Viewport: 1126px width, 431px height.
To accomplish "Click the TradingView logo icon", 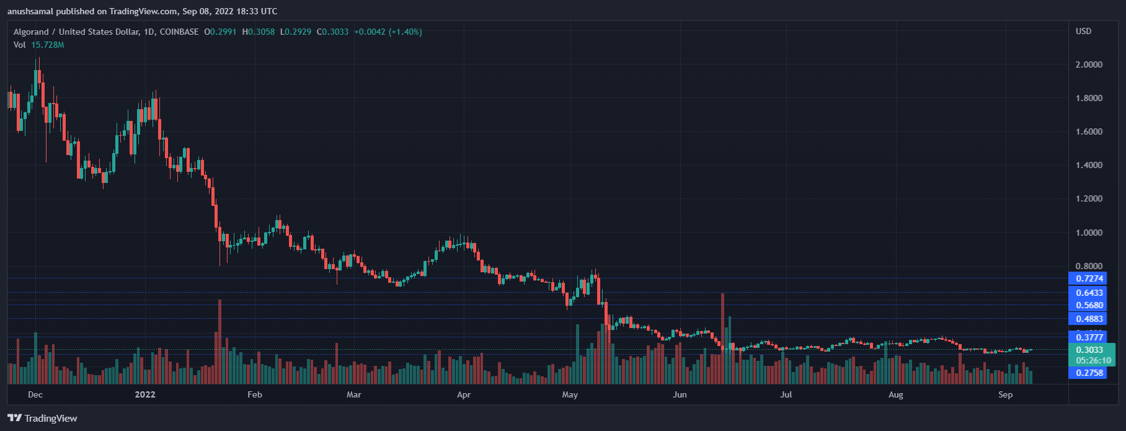I will (x=14, y=418).
